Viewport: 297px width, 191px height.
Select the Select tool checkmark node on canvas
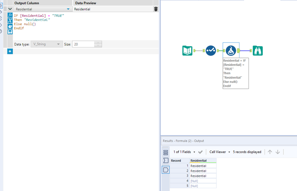(x=211, y=51)
